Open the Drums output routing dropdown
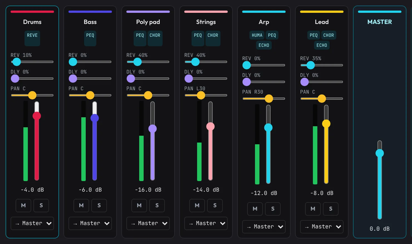The height and width of the screenshot is (244, 412). [32, 223]
